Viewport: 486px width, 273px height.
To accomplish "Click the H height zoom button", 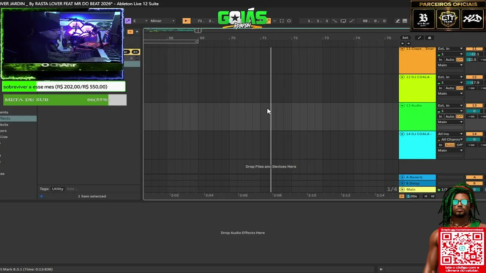I will pos(426,196).
